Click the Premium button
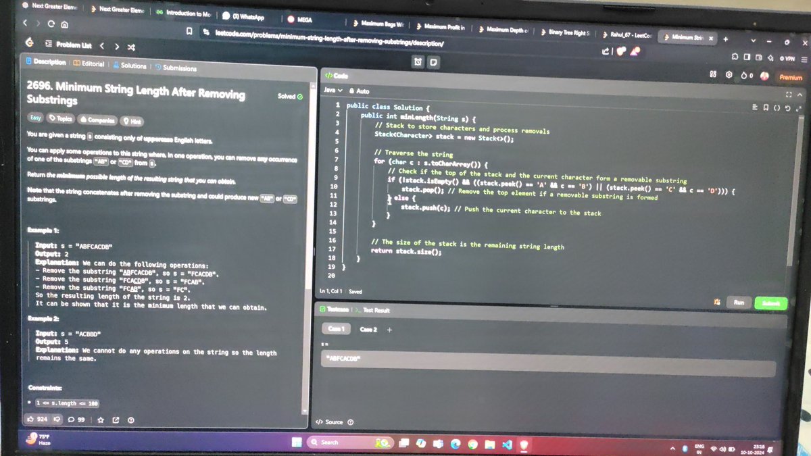The image size is (811, 456). click(790, 78)
